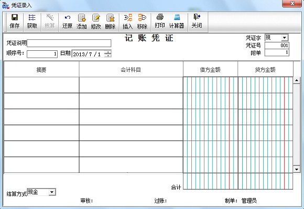Click the first row 摘要 cell

pyautogui.click(x=41, y=85)
